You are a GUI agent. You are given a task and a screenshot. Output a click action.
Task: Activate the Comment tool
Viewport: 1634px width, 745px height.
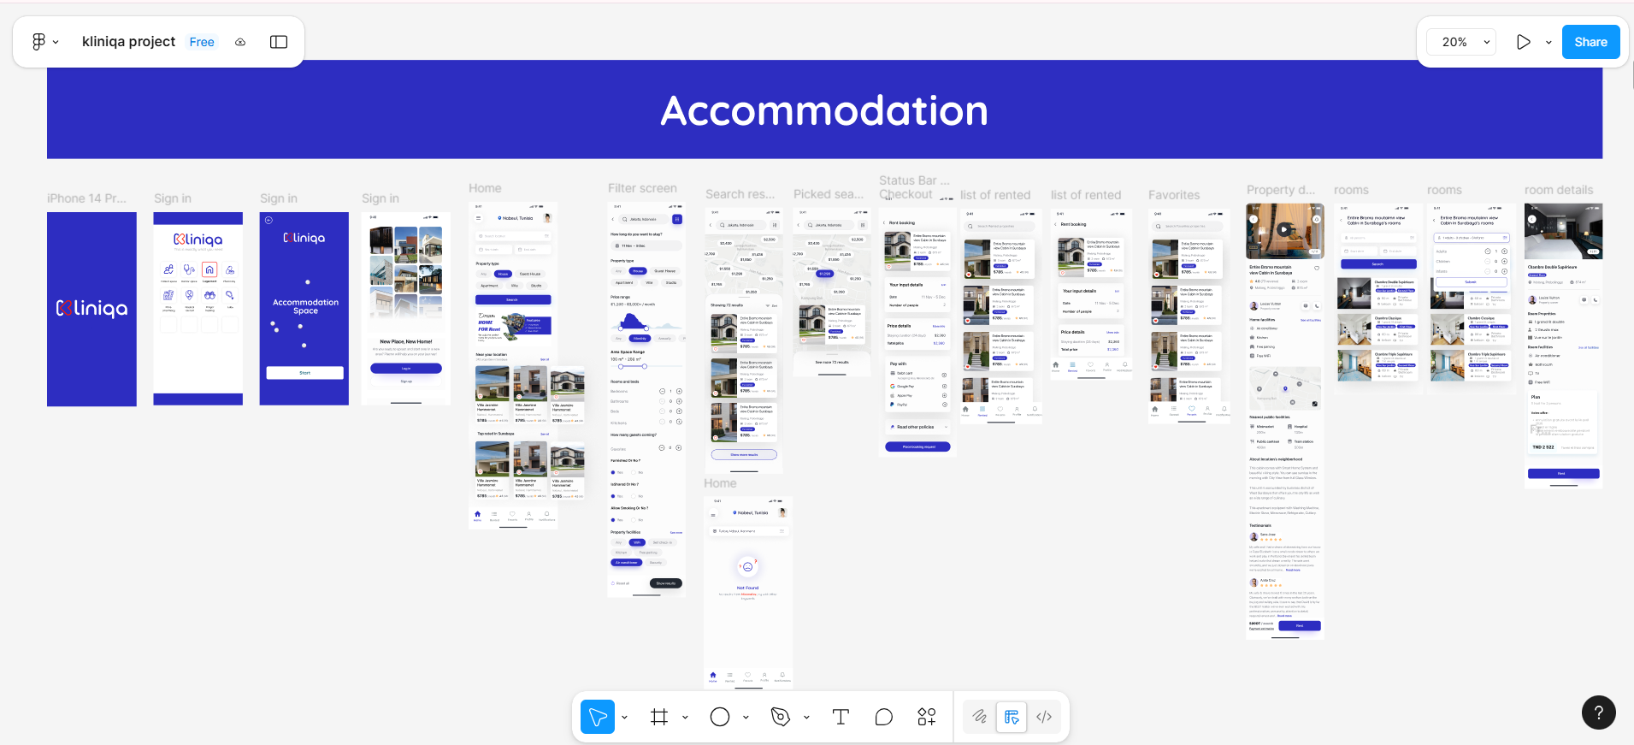[x=884, y=717]
